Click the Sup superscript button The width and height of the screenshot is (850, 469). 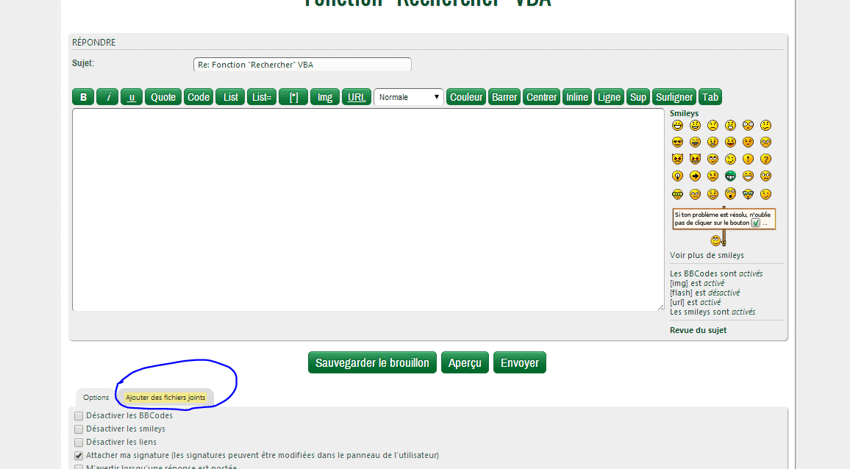(638, 97)
